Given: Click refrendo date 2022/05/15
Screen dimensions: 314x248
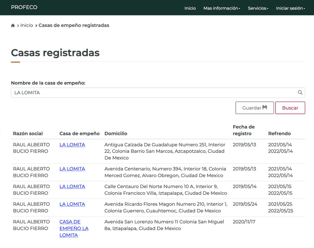Looking at the screenshot, I should tap(280, 193).
